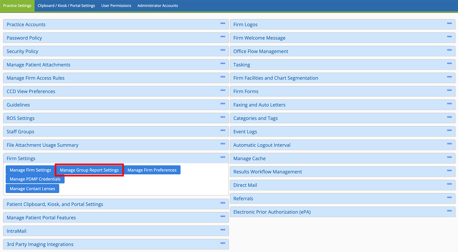Collapse Firm Settings via its minus icon
458x252 pixels.
coord(223,157)
